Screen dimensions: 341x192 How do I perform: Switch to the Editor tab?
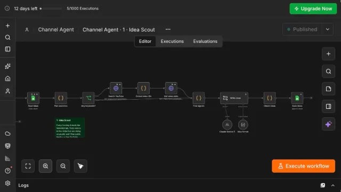tap(145, 42)
